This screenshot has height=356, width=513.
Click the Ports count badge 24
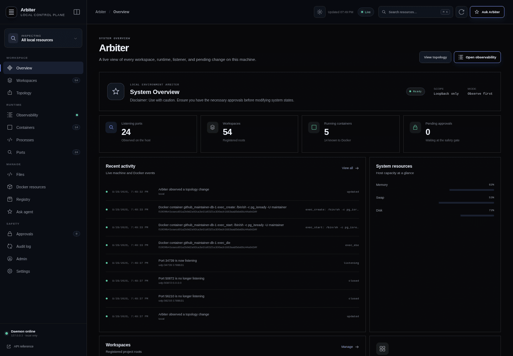76,152
